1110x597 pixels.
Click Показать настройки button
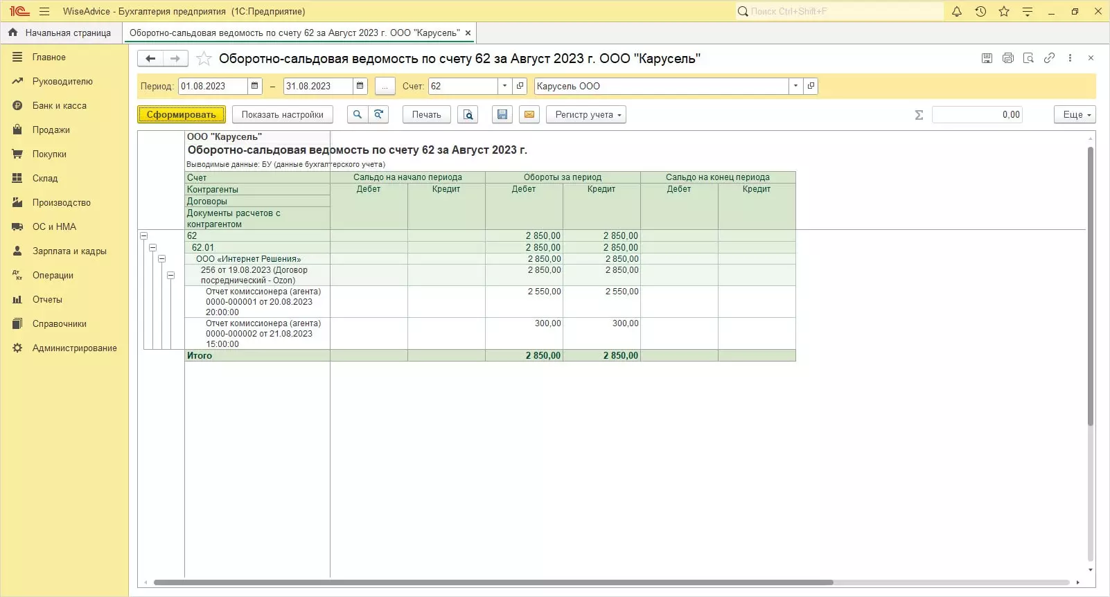point(282,114)
